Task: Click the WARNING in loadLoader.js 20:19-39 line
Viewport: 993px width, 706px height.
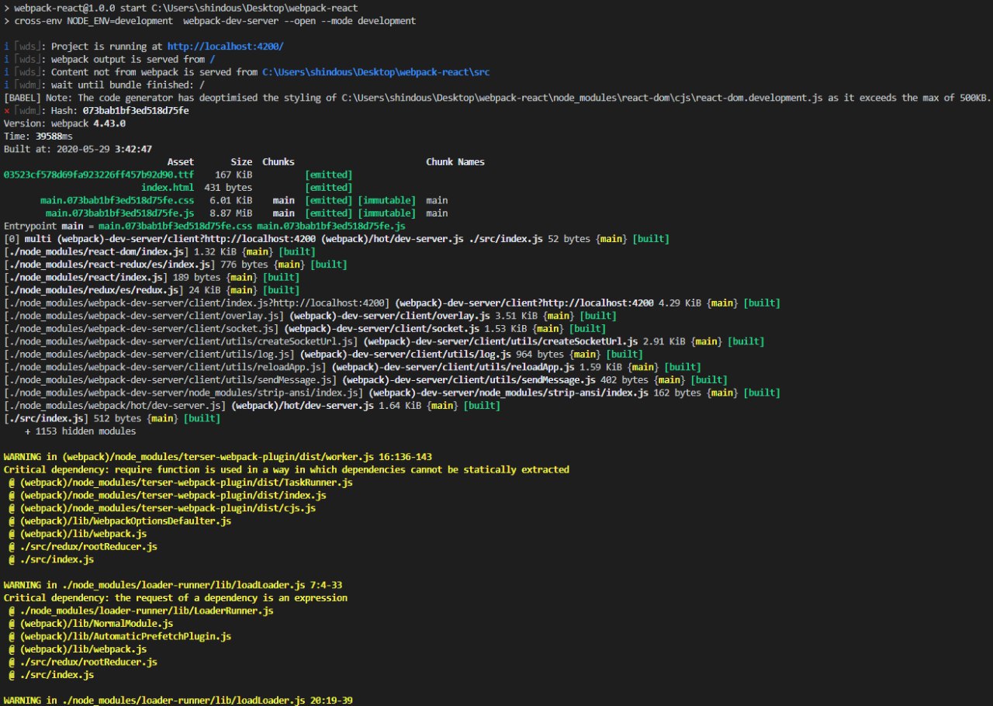Action: (178, 701)
